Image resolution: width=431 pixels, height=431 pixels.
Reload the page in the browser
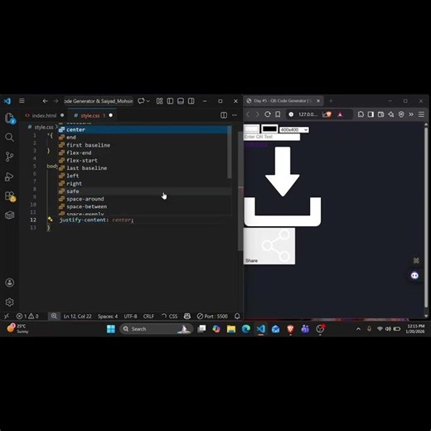(x=268, y=114)
